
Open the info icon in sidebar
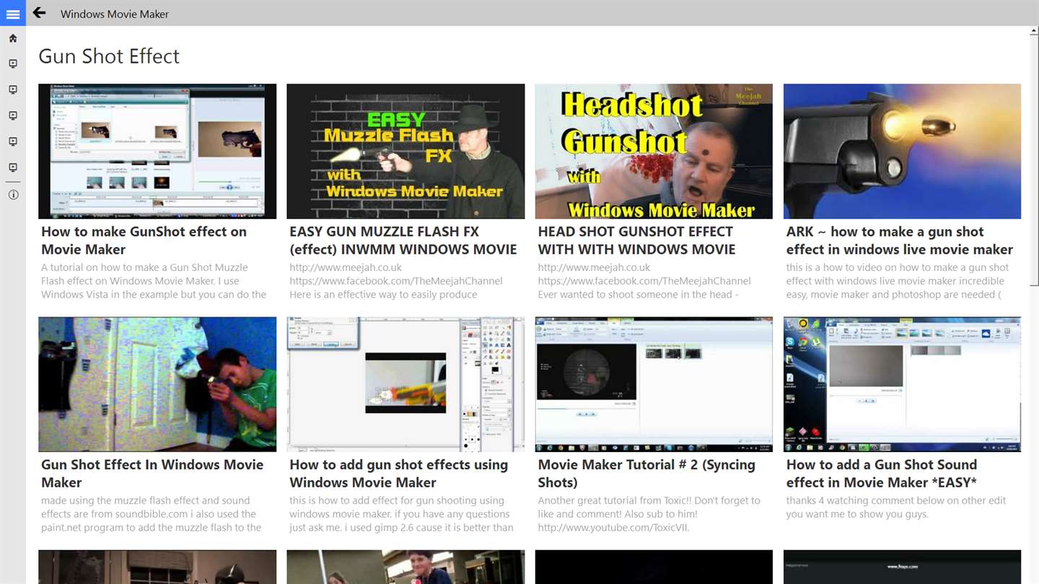click(13, 195)
